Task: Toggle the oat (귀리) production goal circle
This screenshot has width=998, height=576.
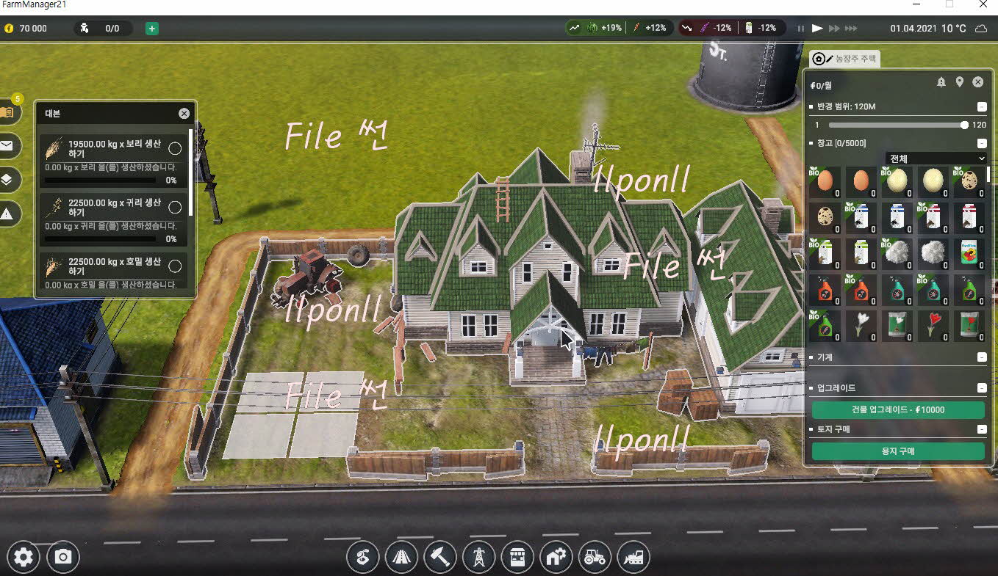Action: (x=175, y=207)
